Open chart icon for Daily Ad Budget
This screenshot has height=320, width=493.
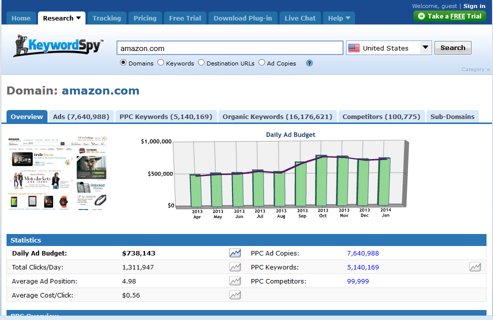pyautogui.click(x=235, y=253)
